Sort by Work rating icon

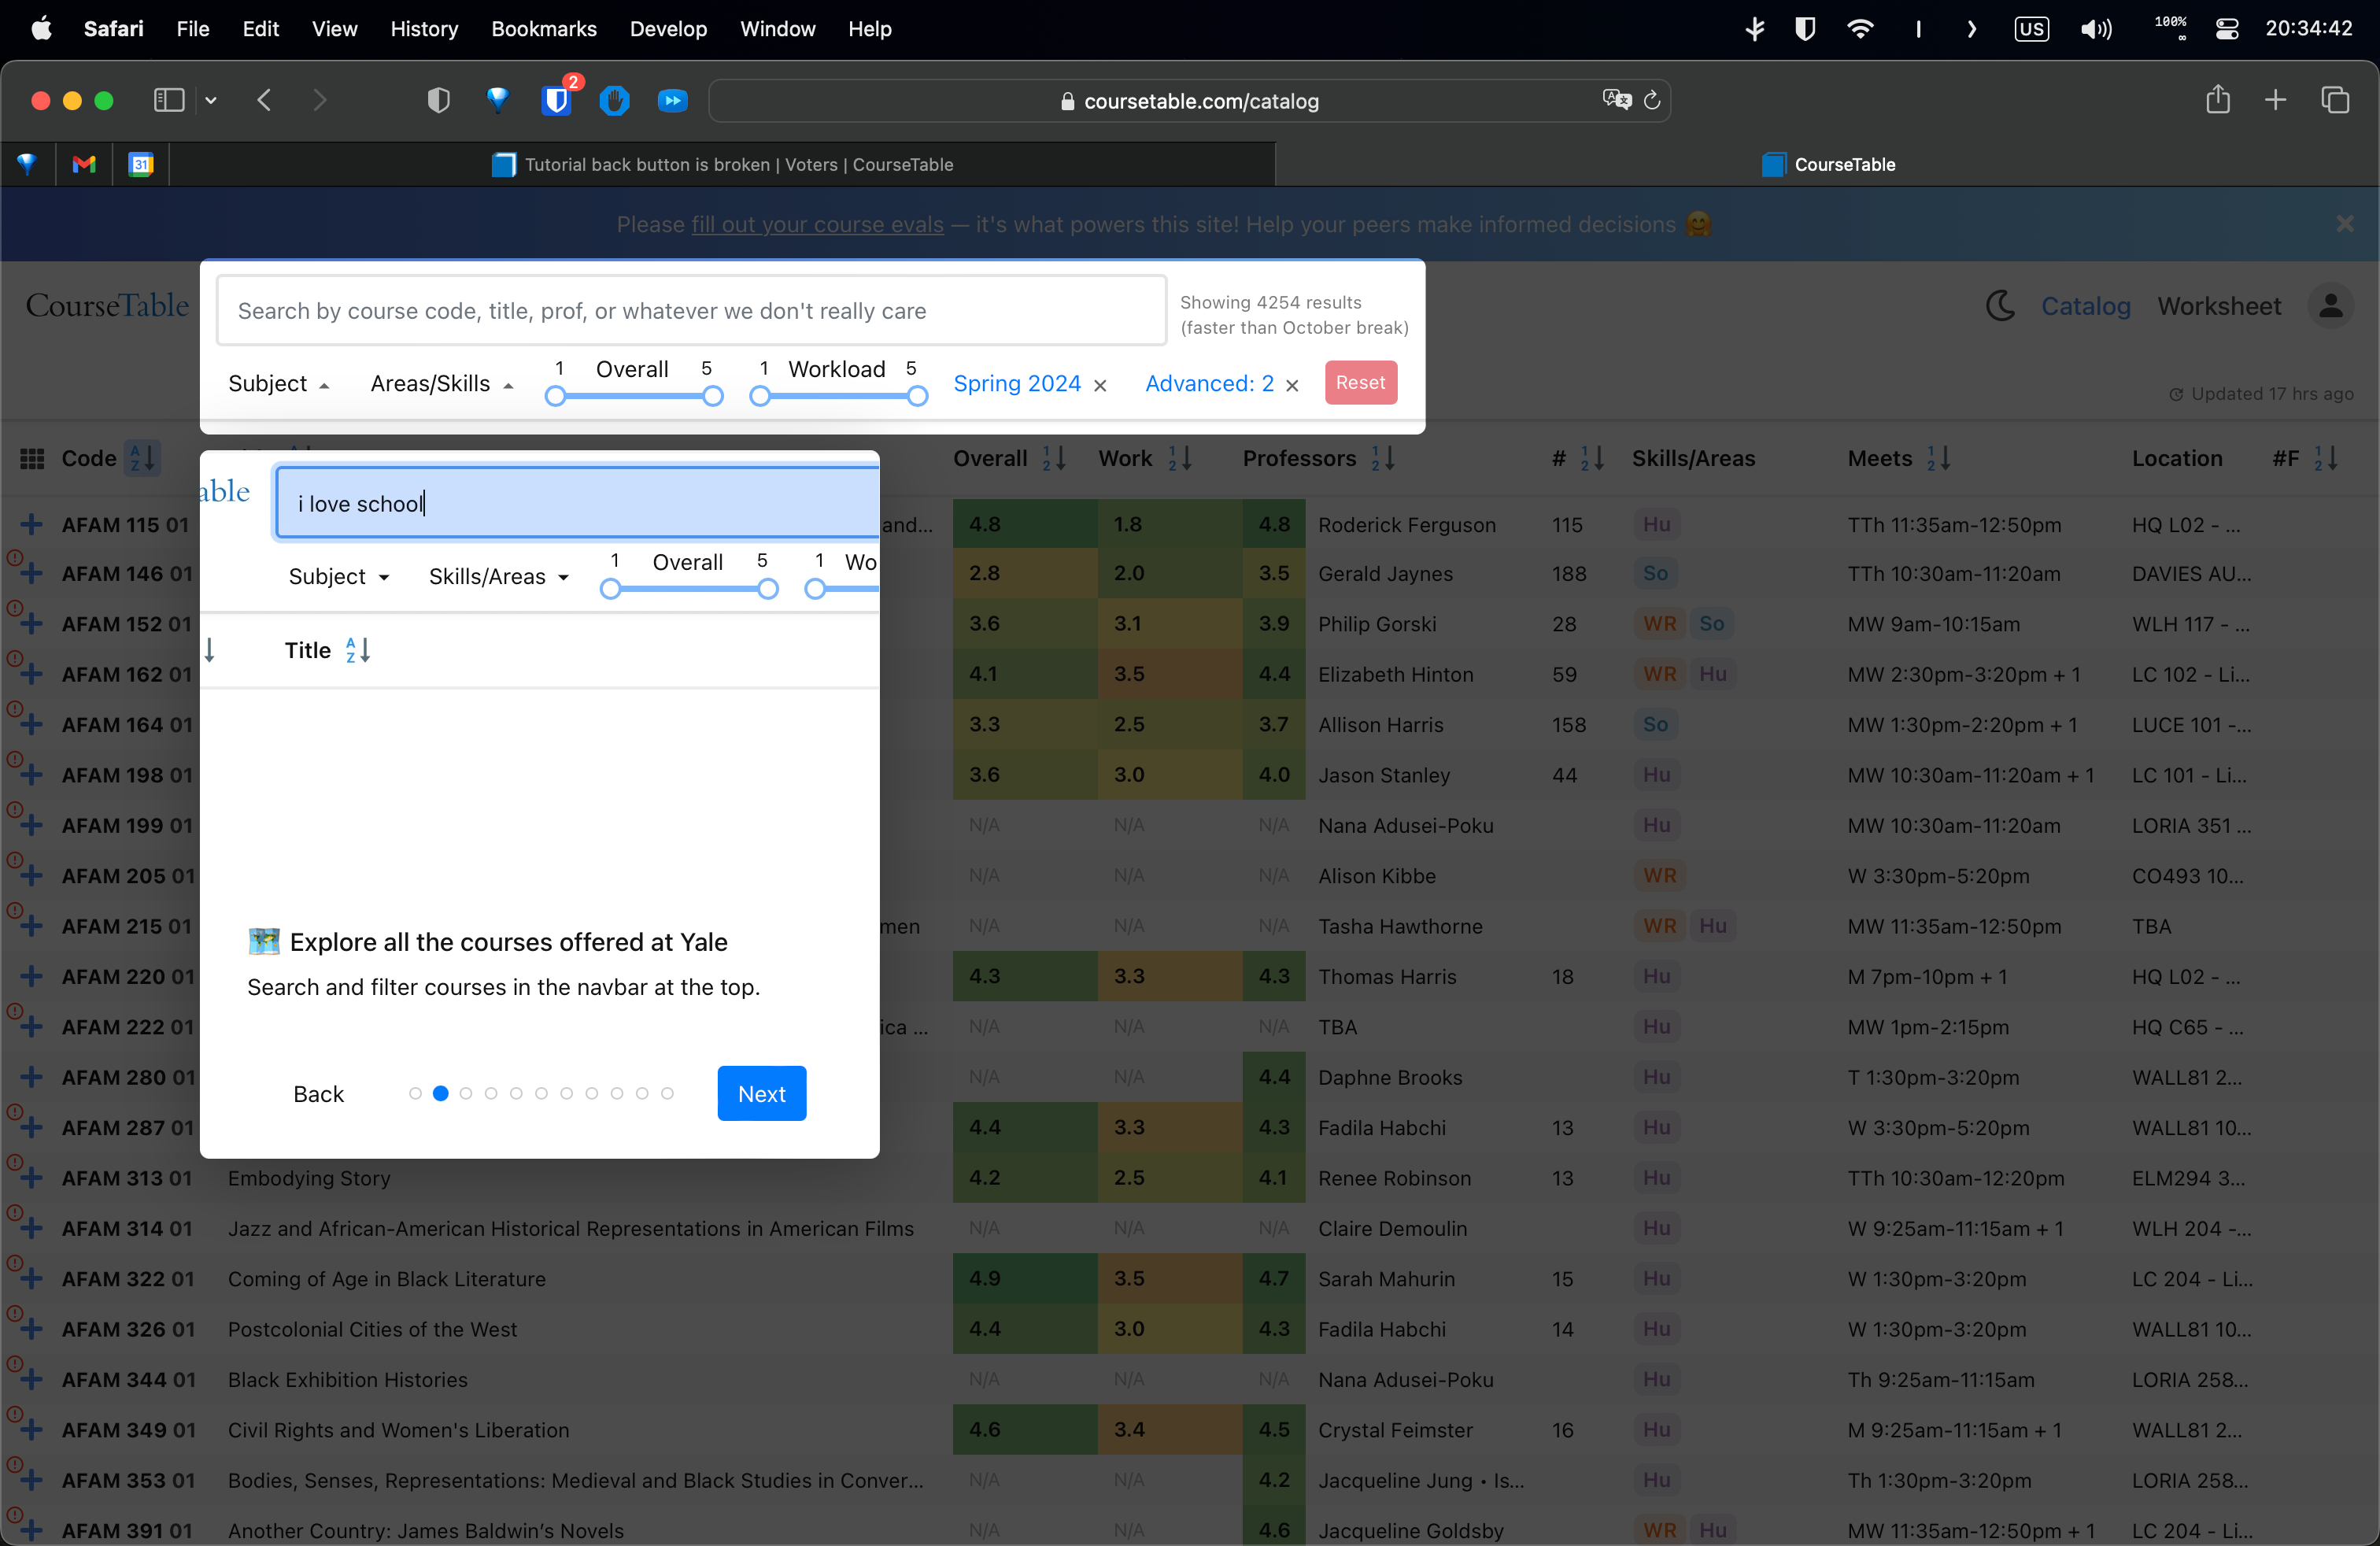coord(1180,459)
